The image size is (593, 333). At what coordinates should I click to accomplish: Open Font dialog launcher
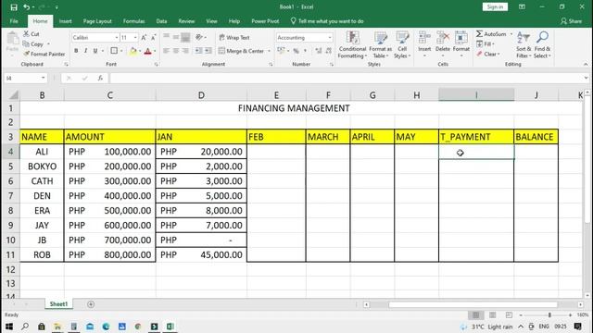click(156, 65)
